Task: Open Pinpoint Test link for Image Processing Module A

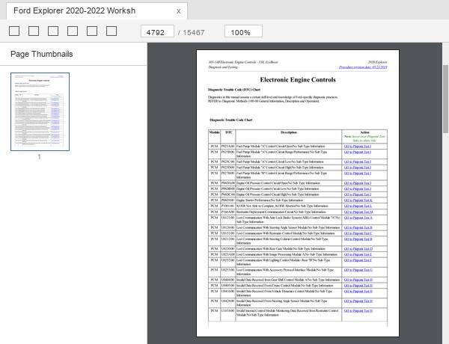Action: [358, 254]
